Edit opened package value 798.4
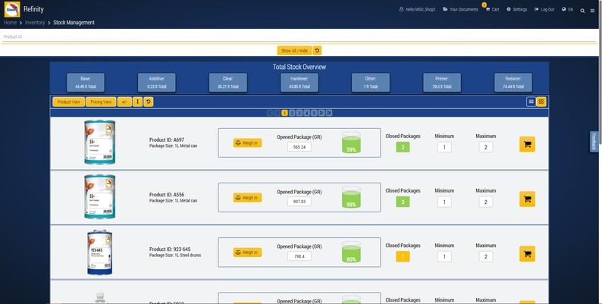602x304 pixels. tap(299, 256)
